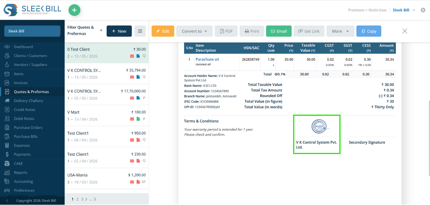Screen dimensions: 430x205
Task: Select the V K CONTROL SY... ₹ 35,794.00 row
Action: pyautogui.click(x=107, y=74)
